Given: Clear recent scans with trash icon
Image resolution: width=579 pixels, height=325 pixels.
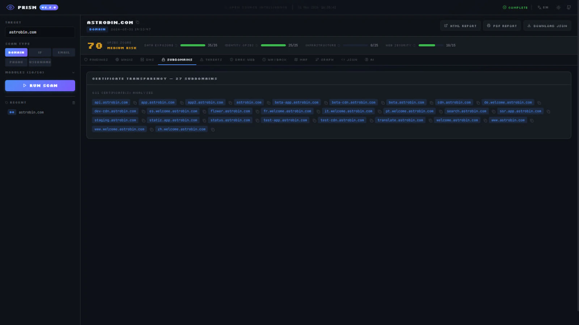Looking at the screenshot, I should [x=73, y=103].
